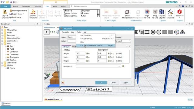Click the edddison plugin icon
194x109 pixels.
coord(180,14)
